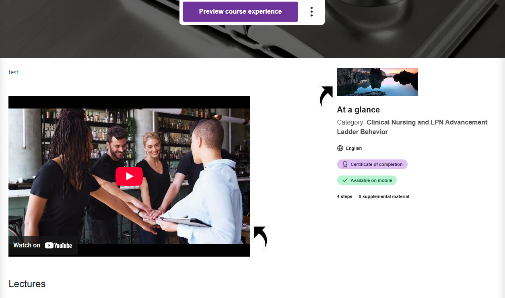Screen dimensions: 505x298
Task: Click the Preview course experience button
Action: (x=240, y=12)
